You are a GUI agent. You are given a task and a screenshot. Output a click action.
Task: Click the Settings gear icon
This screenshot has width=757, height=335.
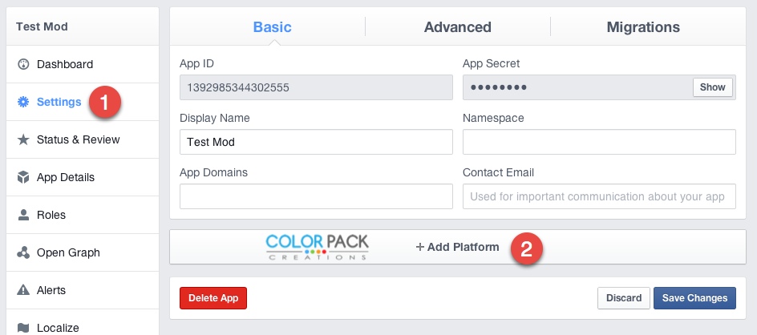click(x=23, y=102)
